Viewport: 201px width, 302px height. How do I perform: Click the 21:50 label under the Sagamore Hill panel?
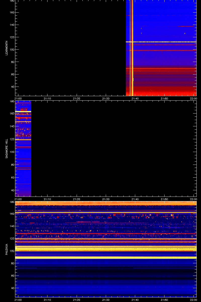(x=164, y=199)
